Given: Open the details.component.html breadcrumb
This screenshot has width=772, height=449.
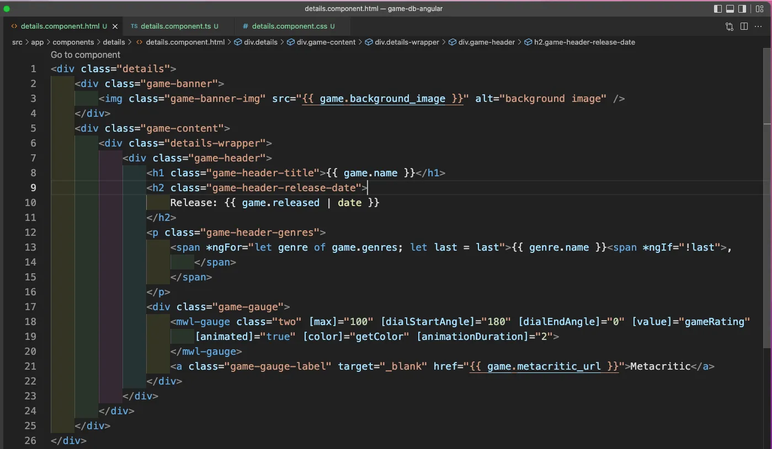Looking at the screenshot, I should tap(185, 42).
